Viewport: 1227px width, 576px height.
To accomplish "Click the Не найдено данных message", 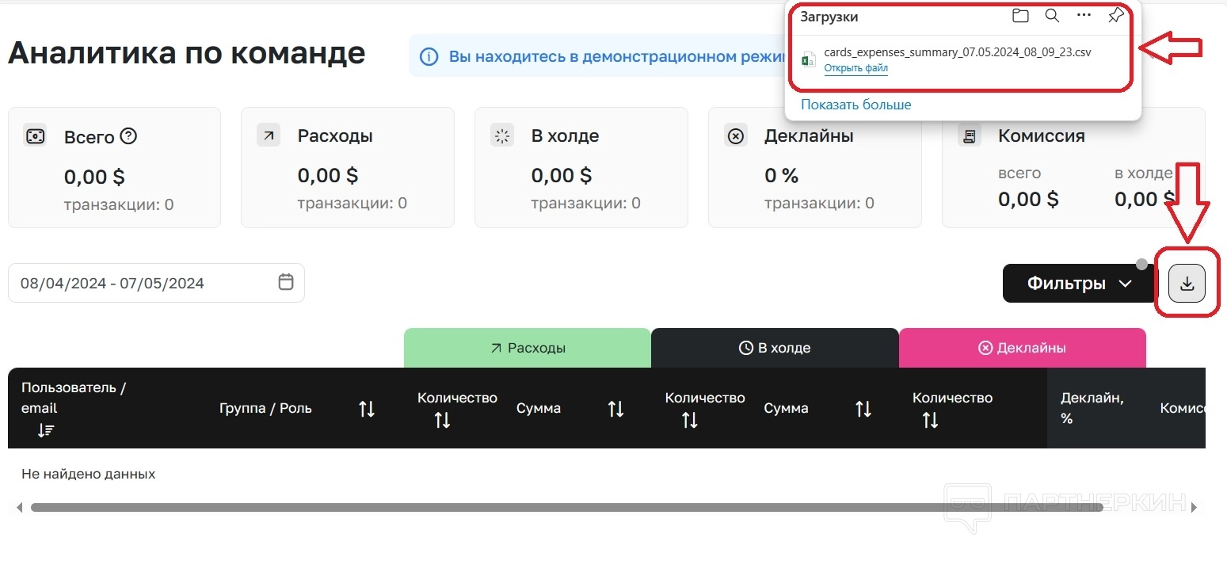I will [88, 475].
